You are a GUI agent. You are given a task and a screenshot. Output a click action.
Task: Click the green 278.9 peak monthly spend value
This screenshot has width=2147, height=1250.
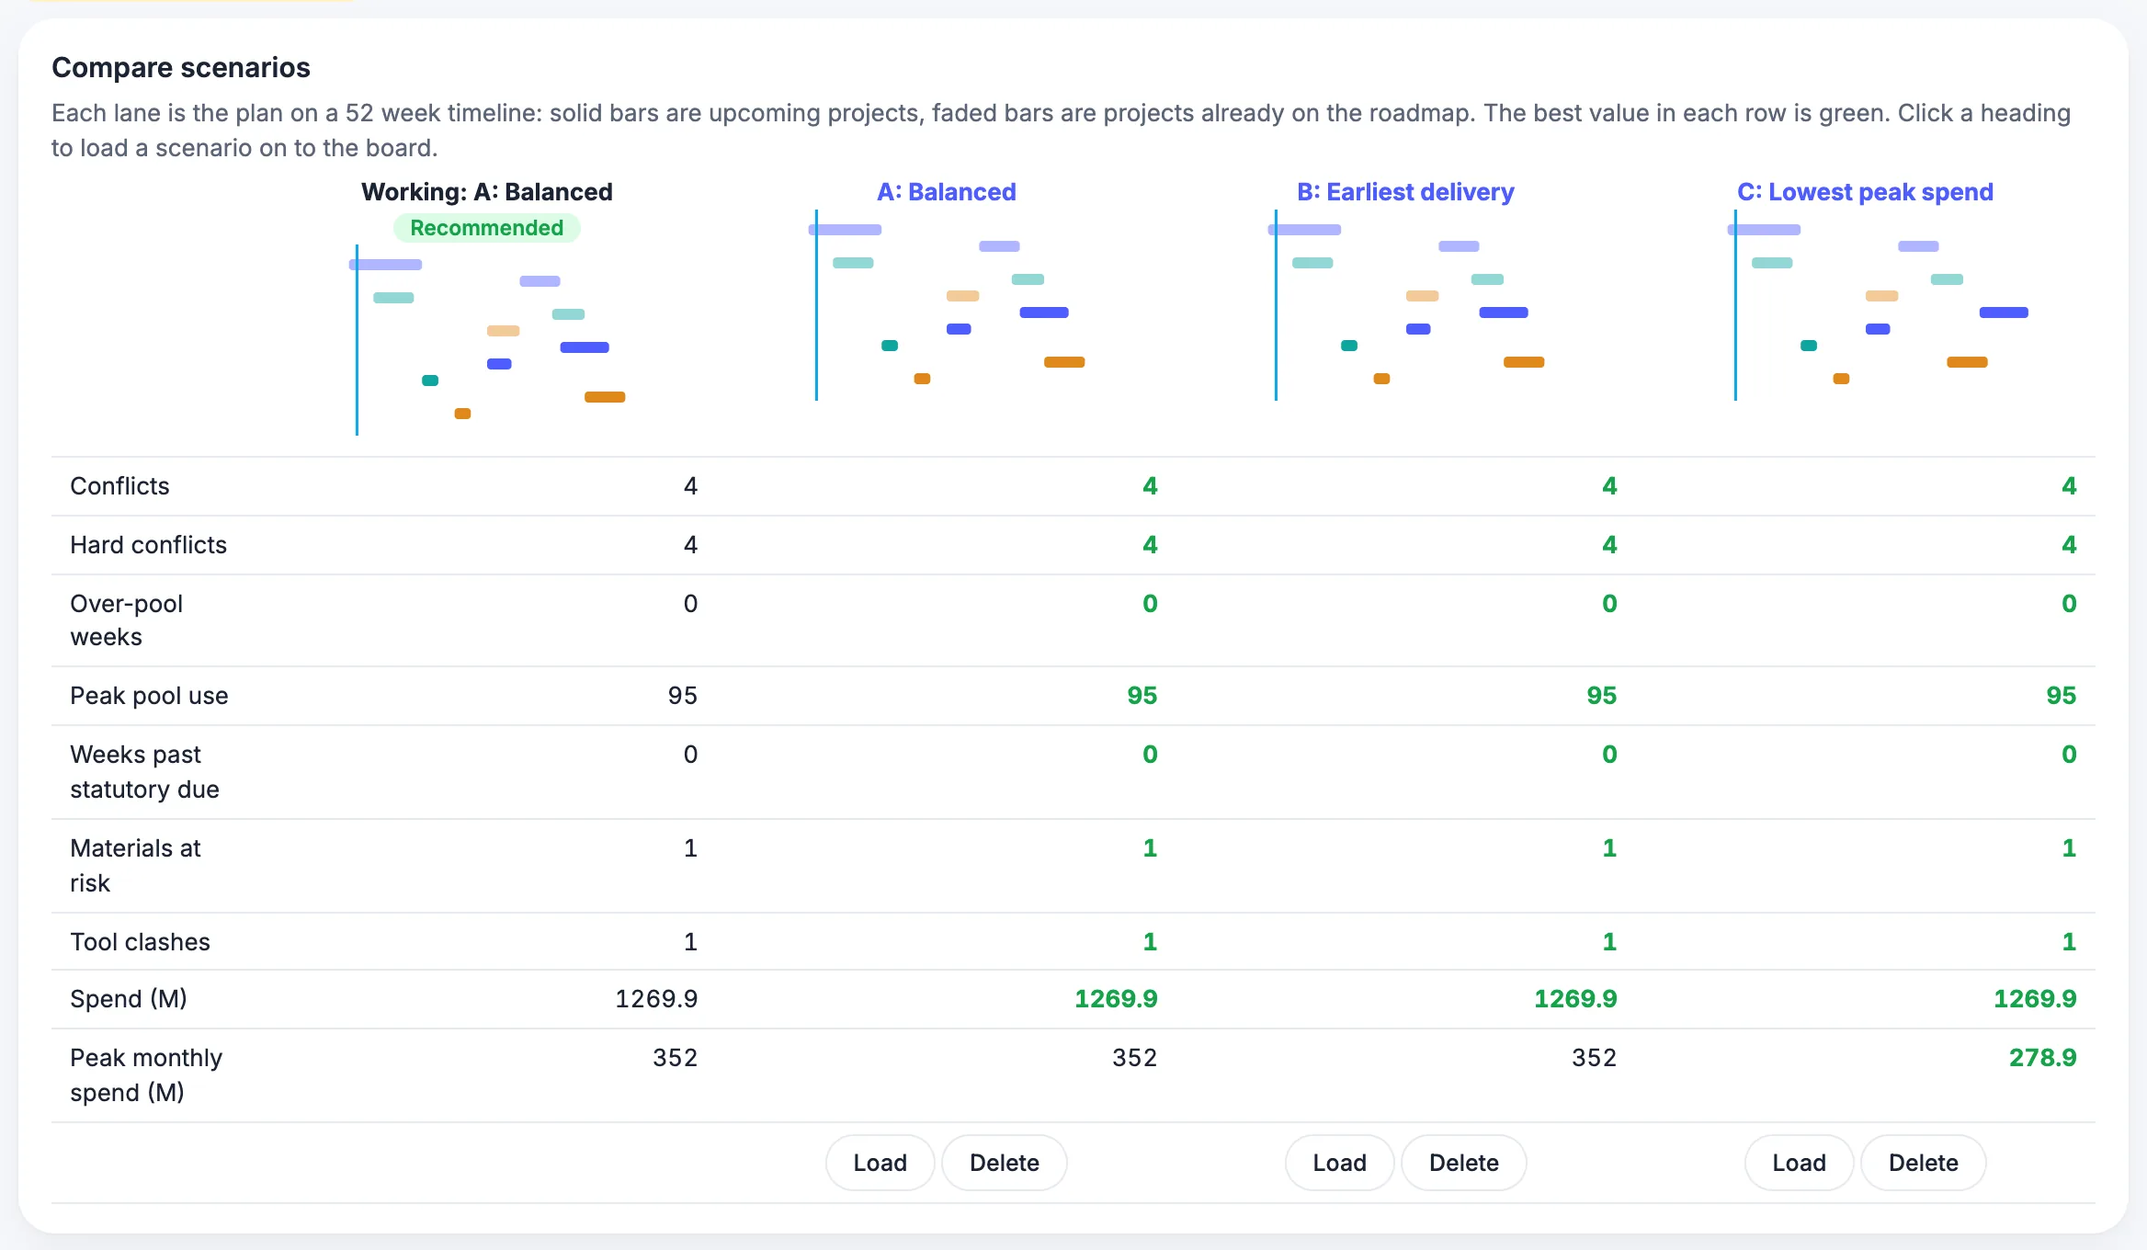click(x=2042, y=1058)
